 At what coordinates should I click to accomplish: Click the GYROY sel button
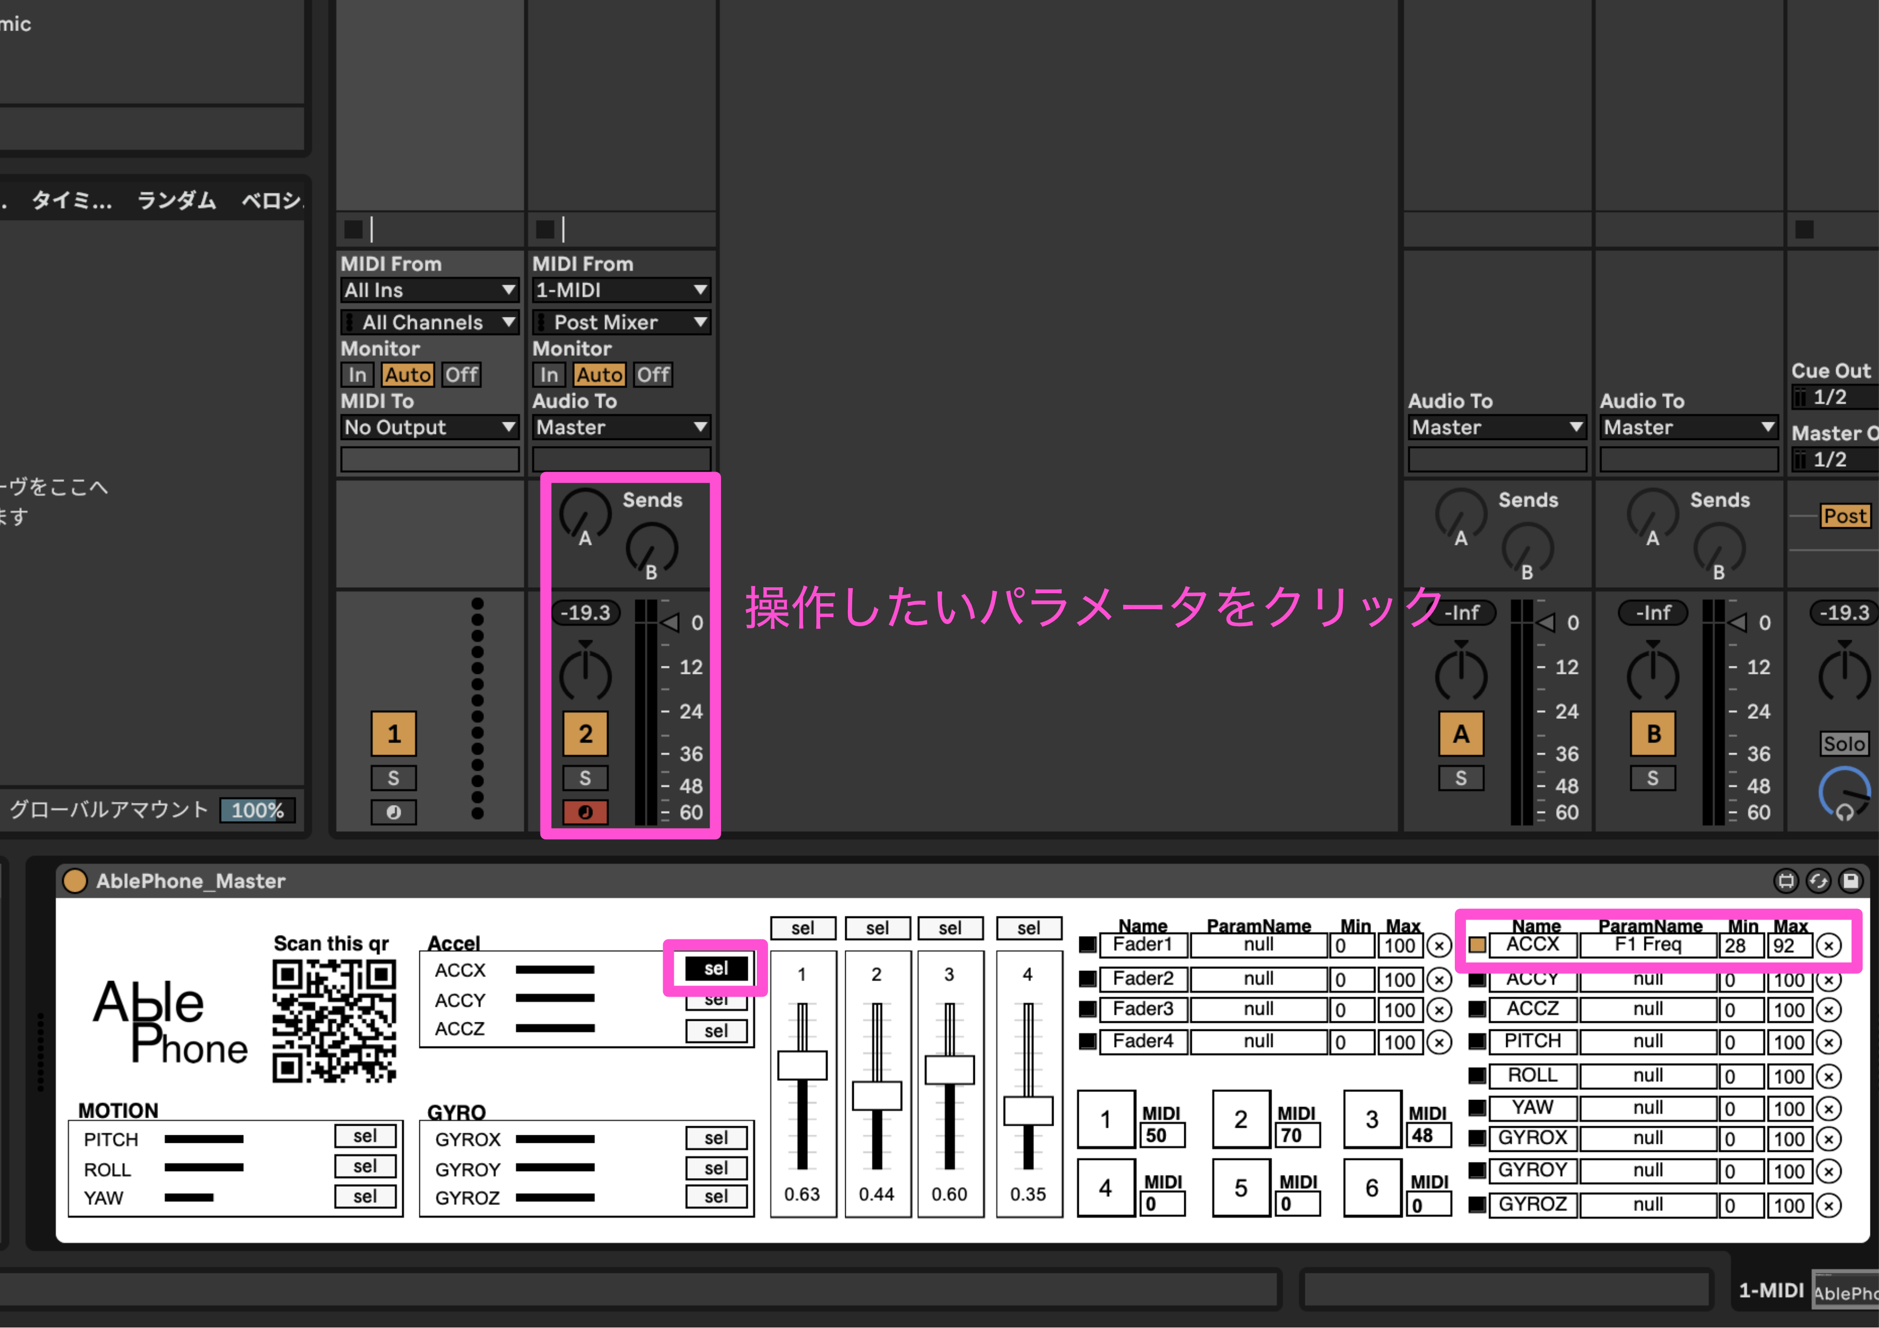[x=716, y=1168]
